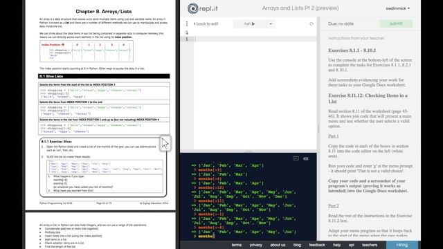Click the months prompt in the console
443x249 pixels.
206,237
